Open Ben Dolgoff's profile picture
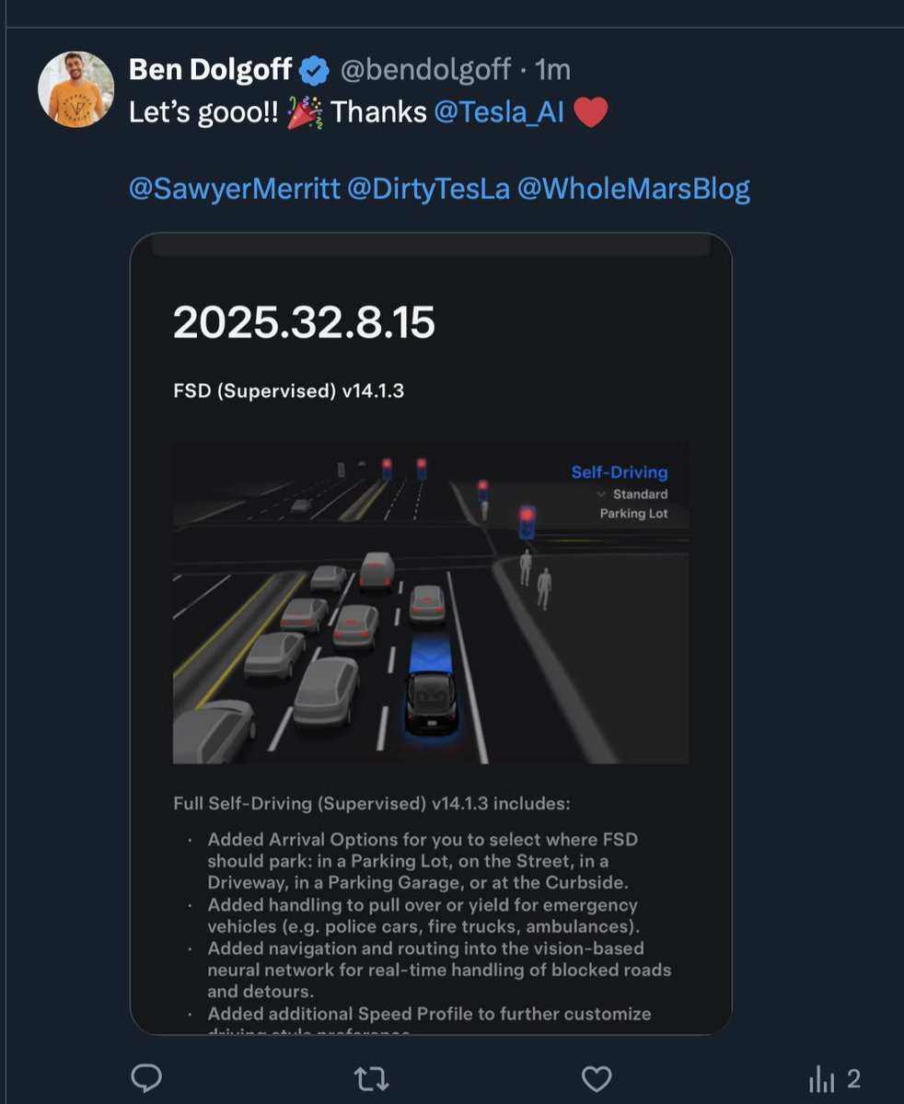Image resolution: width=904 pixels, height=1104 pixels. click(x=76, y=89)
